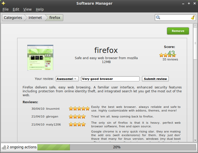Navigate to the Internet breadcrumb
Image resolution: width=198 pixels, height=153 pixels.
pos(35,18)
